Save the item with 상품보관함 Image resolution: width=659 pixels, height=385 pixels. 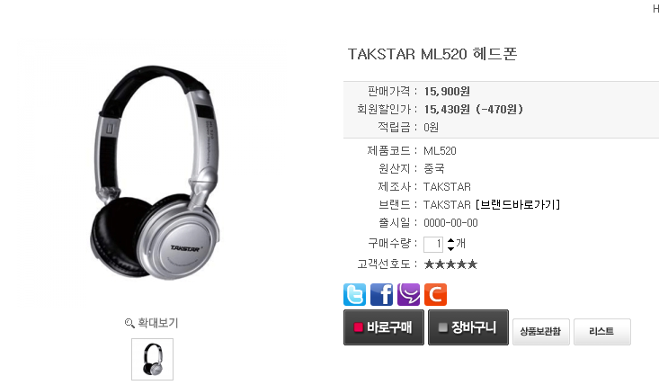(541, 332)
